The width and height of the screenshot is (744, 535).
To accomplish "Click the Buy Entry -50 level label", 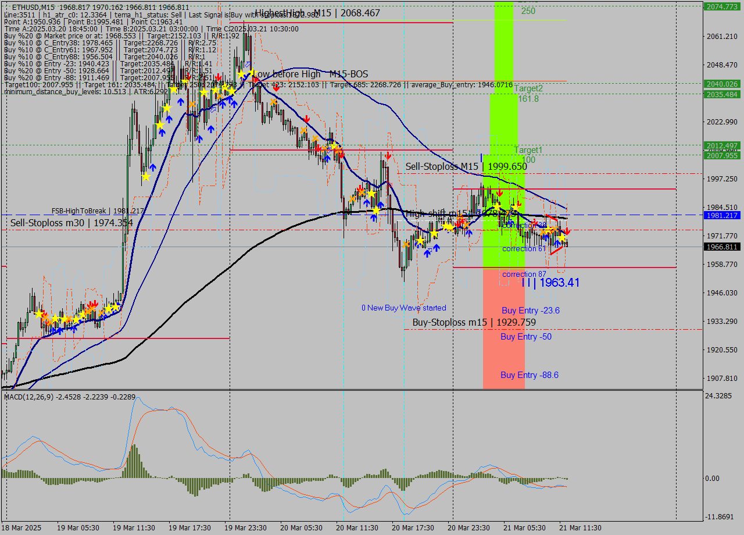I will click(525, 337).
